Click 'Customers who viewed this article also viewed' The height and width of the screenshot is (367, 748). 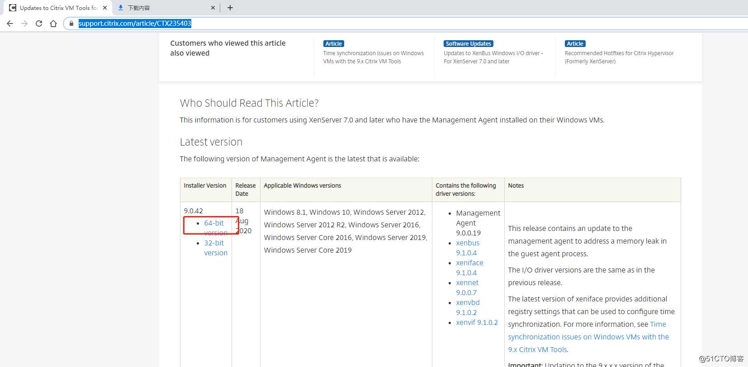228,48
